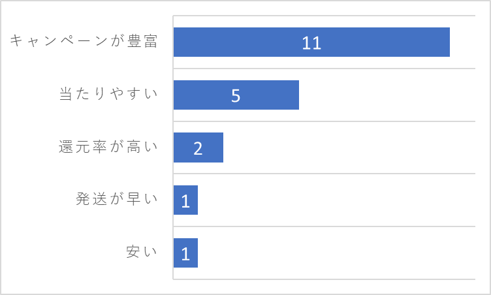
Task: Click data label 1 in 安い bar
Action: (185, 254)
